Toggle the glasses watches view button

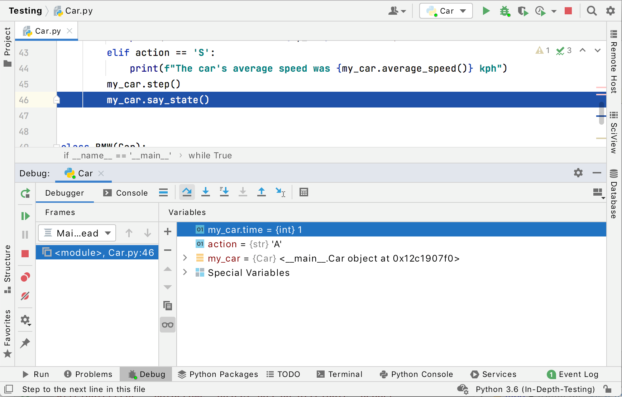point(168,325)
